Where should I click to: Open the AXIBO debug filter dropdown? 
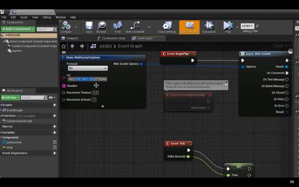tap(247, 26)
